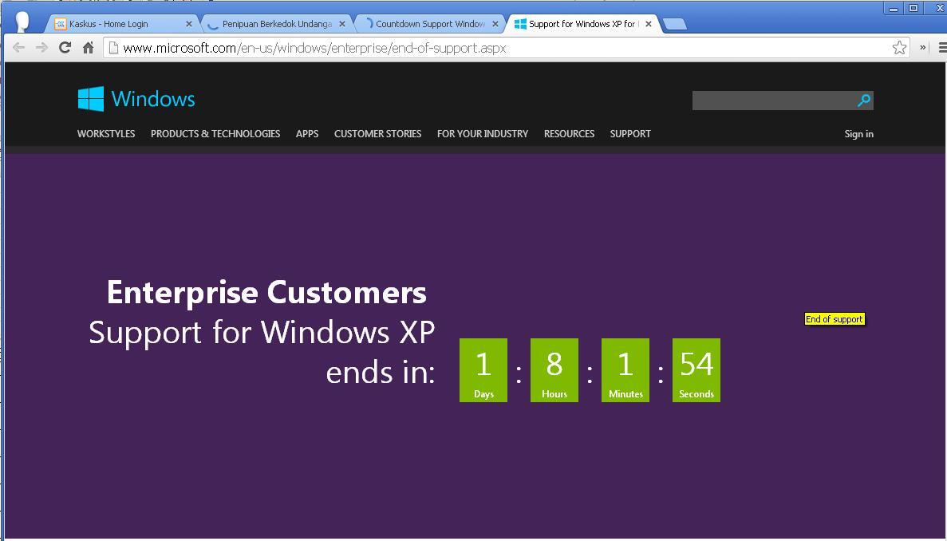Close the Kaskus - Home Login tab

[188, 24]
